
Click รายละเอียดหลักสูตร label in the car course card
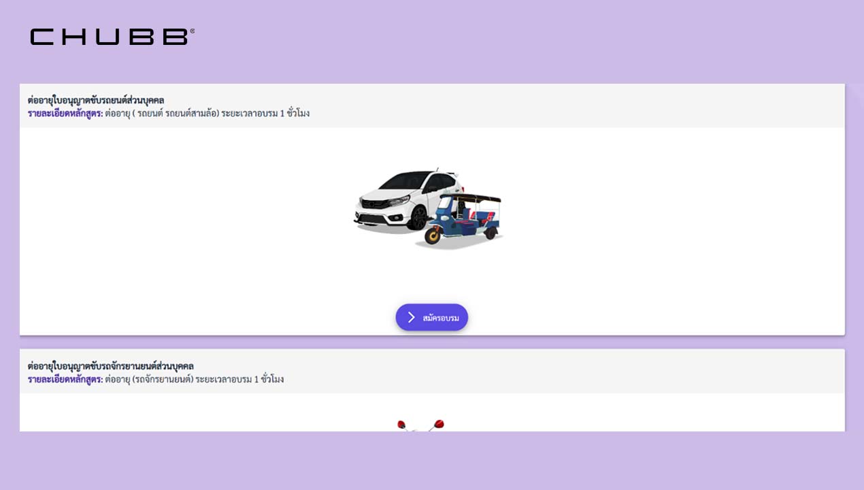coord(65,113)
